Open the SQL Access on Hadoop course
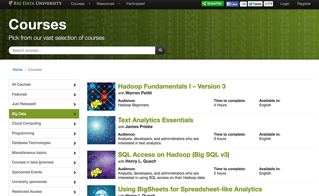This screenshot has height=196, width=319. point(174,155)
